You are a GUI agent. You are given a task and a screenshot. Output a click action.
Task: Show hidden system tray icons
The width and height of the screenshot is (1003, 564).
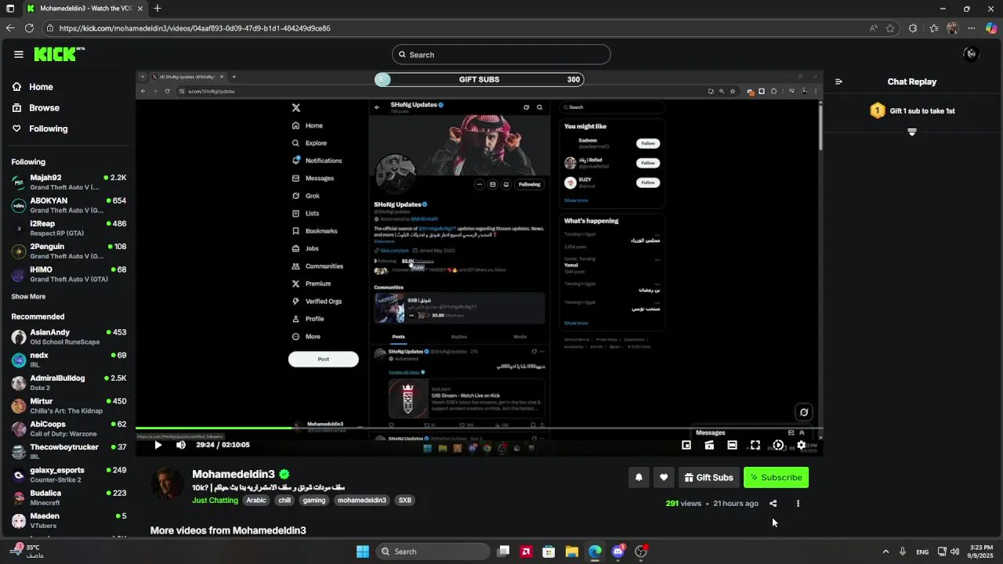[x=885, y=551]
